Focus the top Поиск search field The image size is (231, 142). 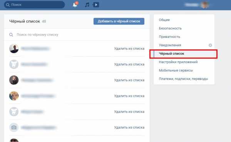coord(34,5)
